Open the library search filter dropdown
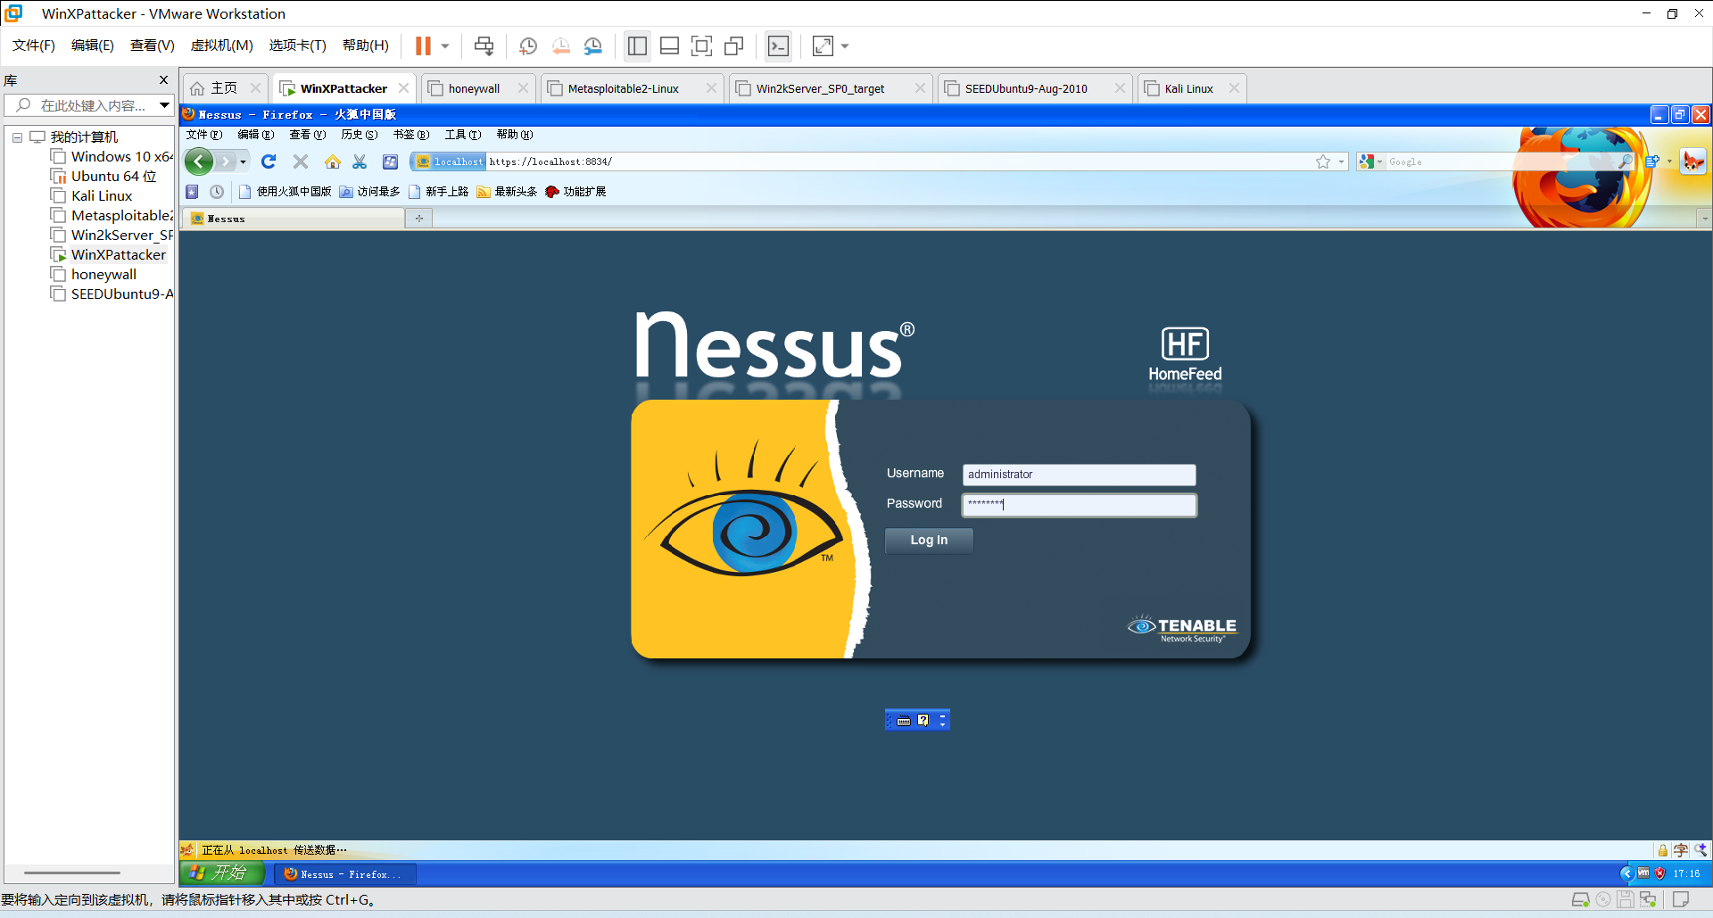This screenshot has height=918, width=1713. point(164,105)
